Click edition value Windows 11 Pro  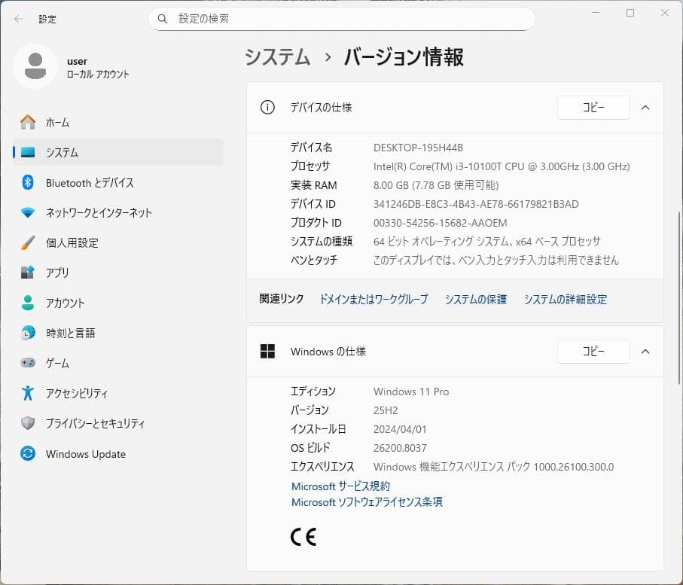410,392
